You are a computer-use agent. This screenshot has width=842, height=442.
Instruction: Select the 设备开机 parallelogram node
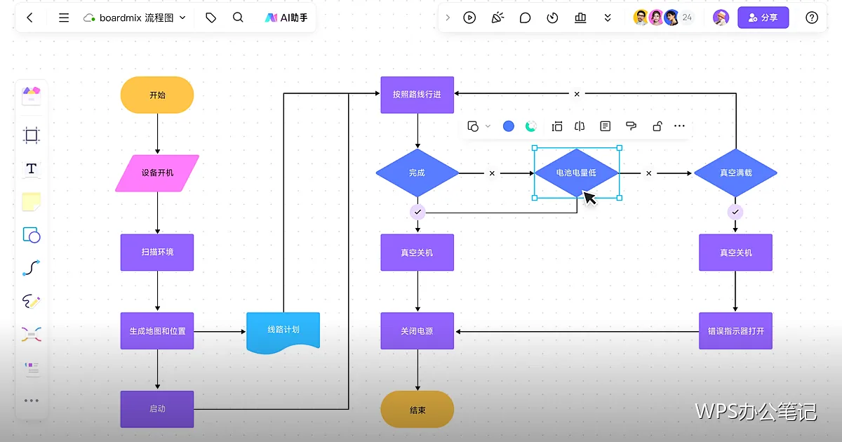click(157, 173)
